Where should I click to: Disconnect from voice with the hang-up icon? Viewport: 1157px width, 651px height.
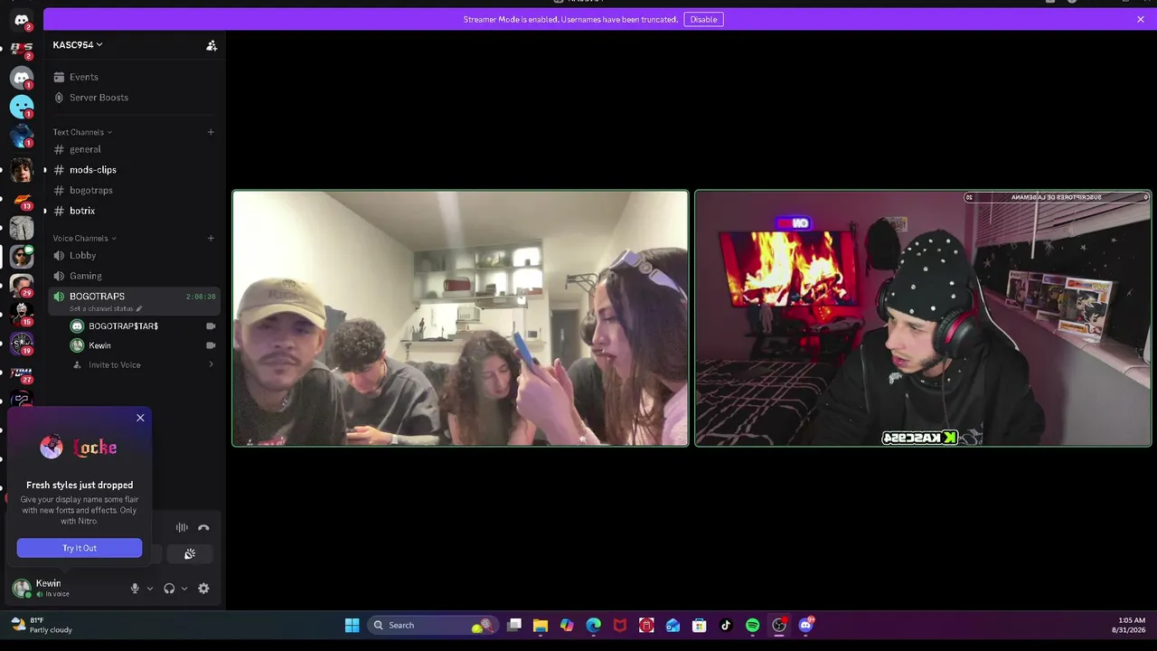tap(203, 528)
